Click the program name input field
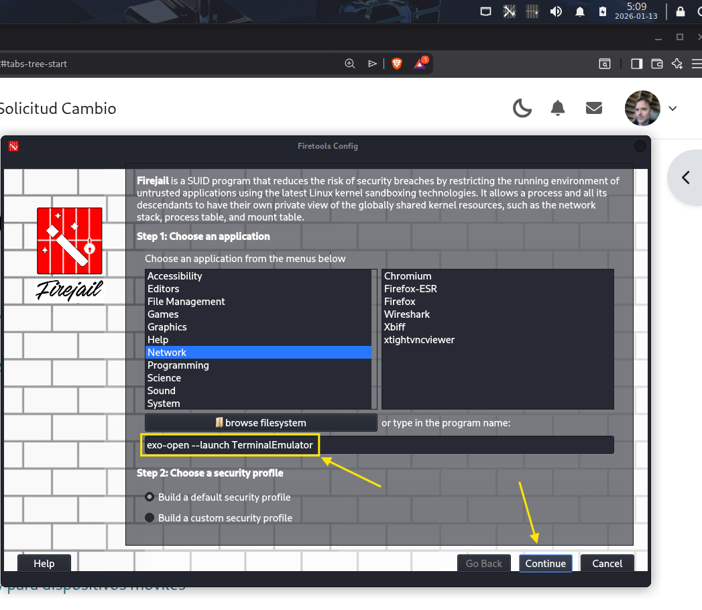702x610 pixels. coord(378,445)
